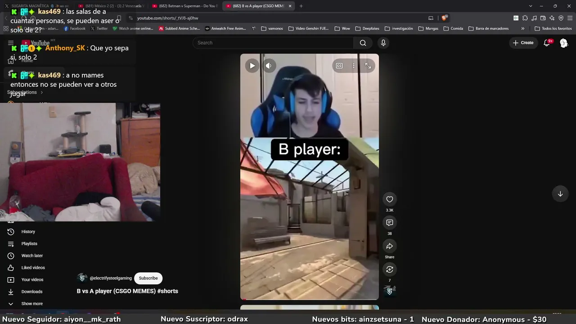576x324 pixels.
Task: Open the browser hamburger main menu
Action: [x=570, y=18]
